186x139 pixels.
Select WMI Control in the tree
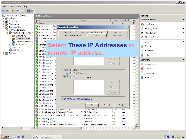pyautogui.click(x=18, y=50)
